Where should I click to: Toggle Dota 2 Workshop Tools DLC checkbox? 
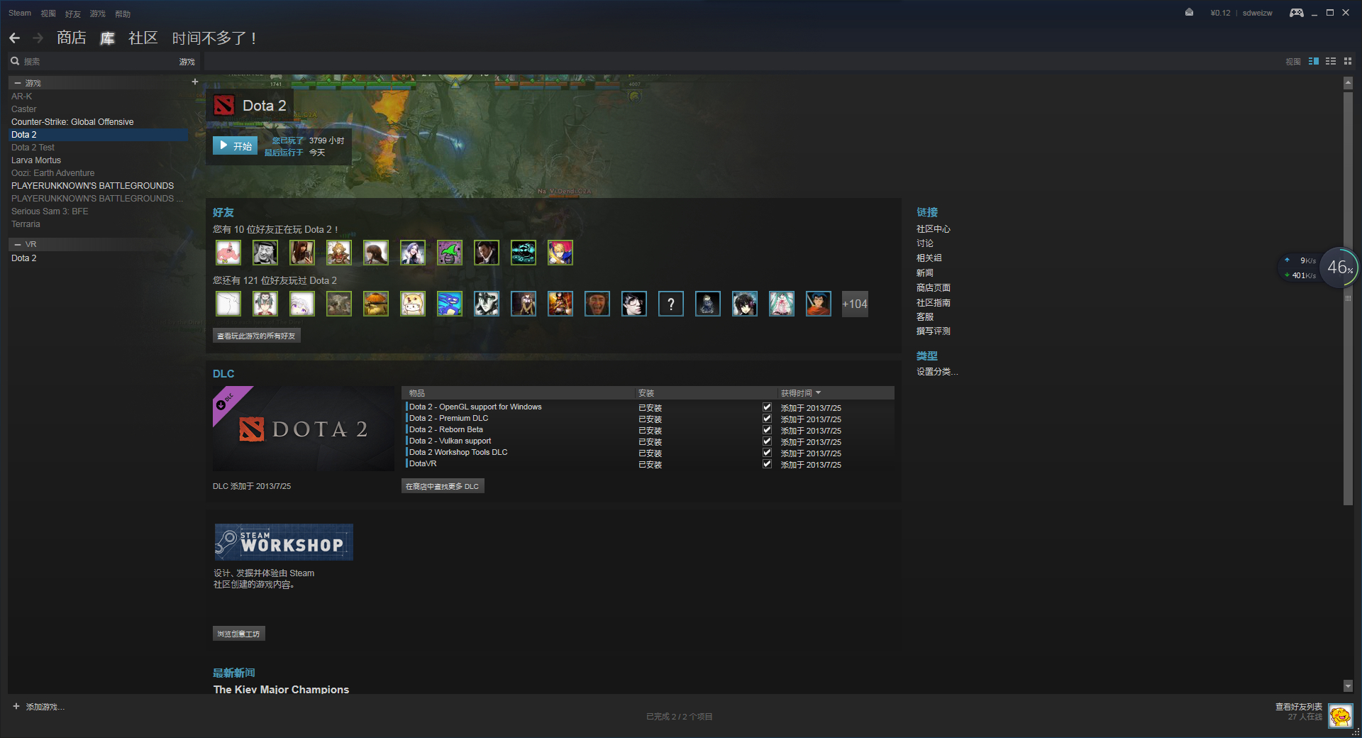point(767,453)
